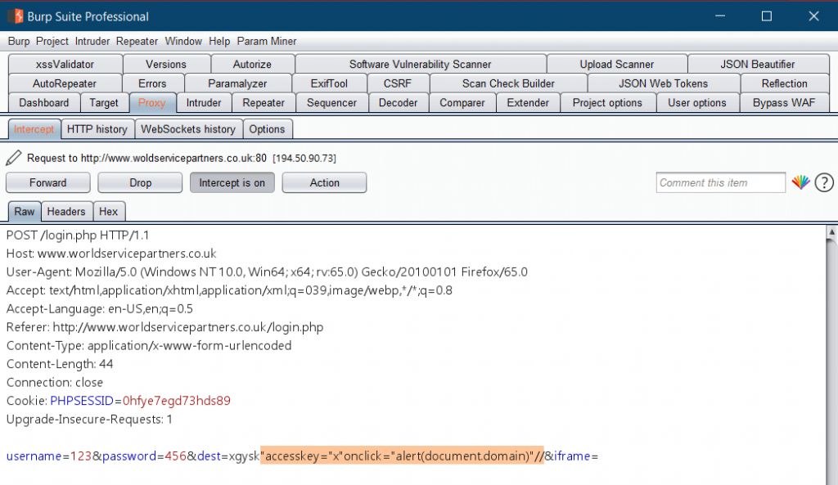Click the Referer header line
838x485 pixels.
click(164, 327)
